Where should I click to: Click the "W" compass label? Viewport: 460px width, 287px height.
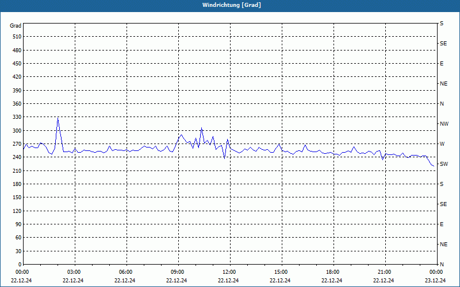[x=442, y=144]
